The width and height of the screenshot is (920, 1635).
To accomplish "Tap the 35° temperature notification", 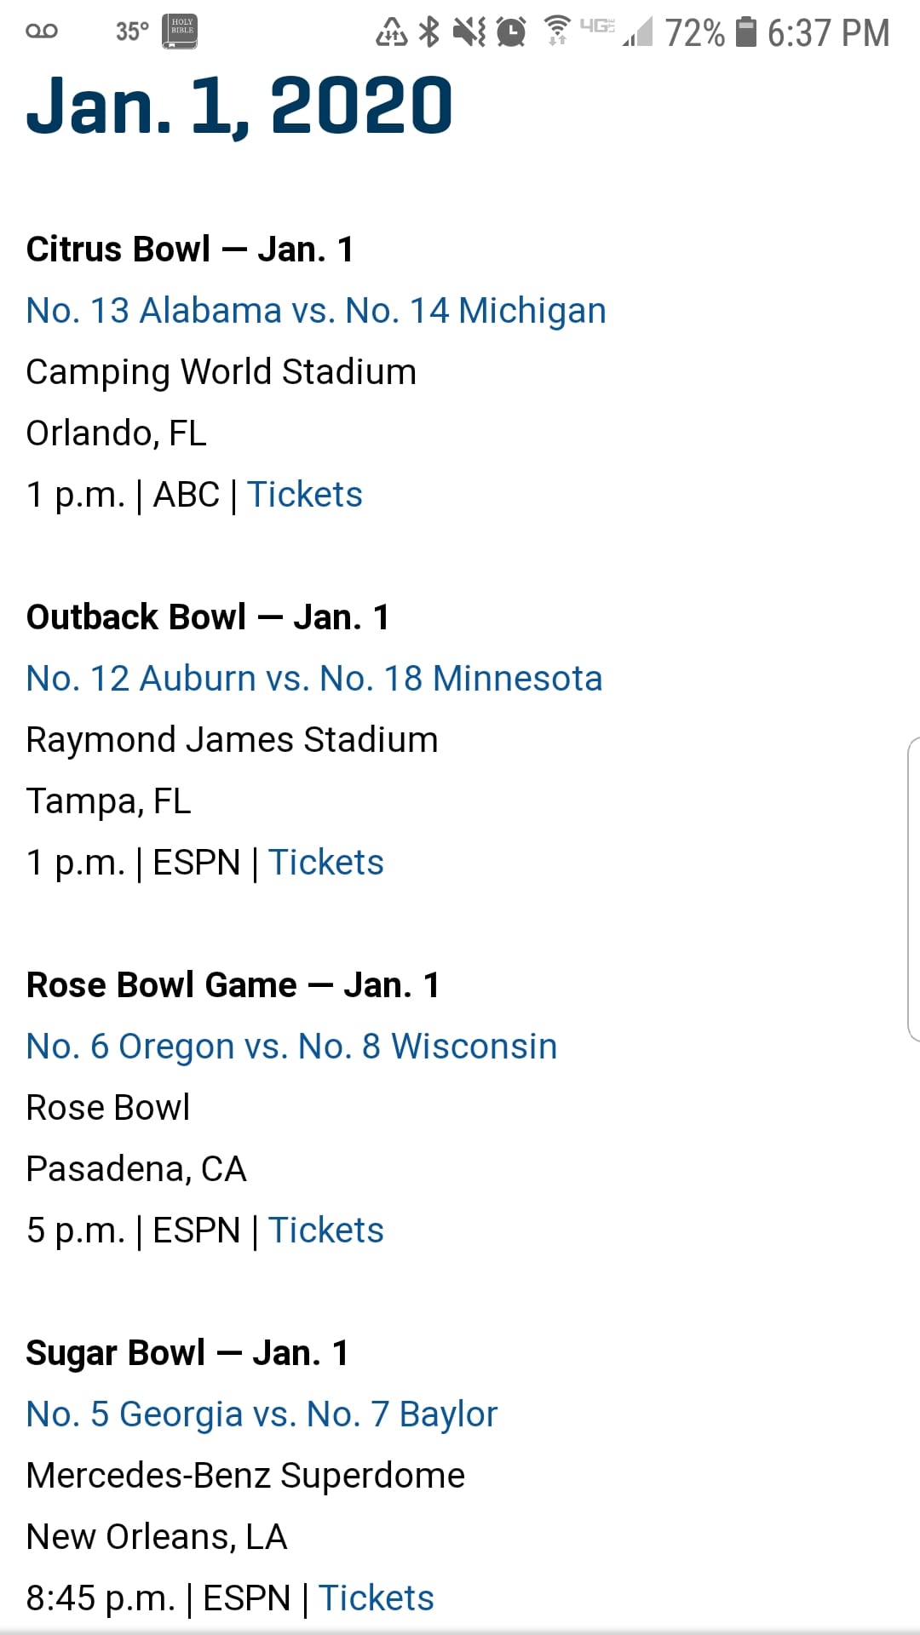I will coord(133,32).
